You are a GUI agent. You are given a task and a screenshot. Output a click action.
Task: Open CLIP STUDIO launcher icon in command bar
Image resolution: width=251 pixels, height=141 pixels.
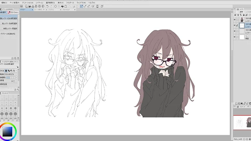(x=22, y=6)
